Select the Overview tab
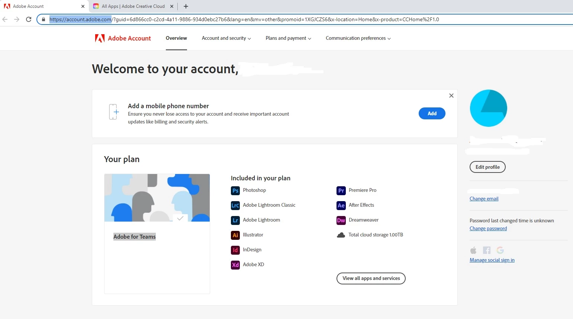573x319 pixels. pyautogui.click(x=176, y=38)
